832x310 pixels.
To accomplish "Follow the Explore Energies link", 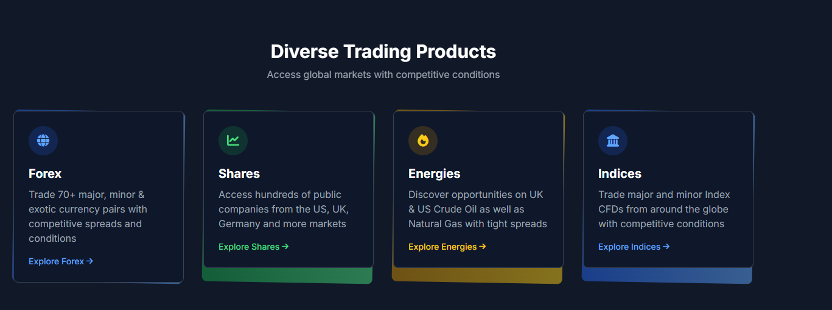I will tap(442, 247).
